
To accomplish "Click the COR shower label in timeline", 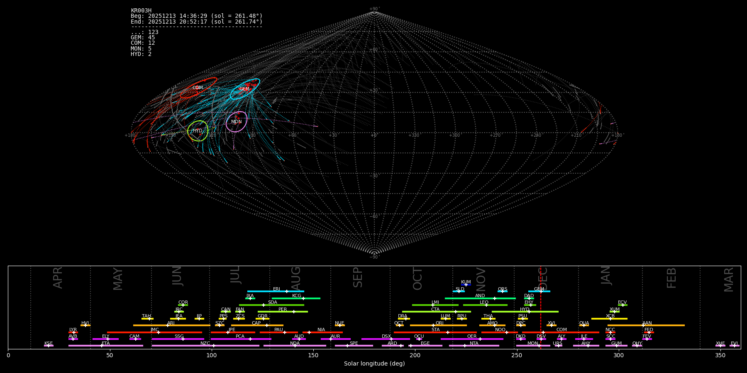I will coord(183,303).
